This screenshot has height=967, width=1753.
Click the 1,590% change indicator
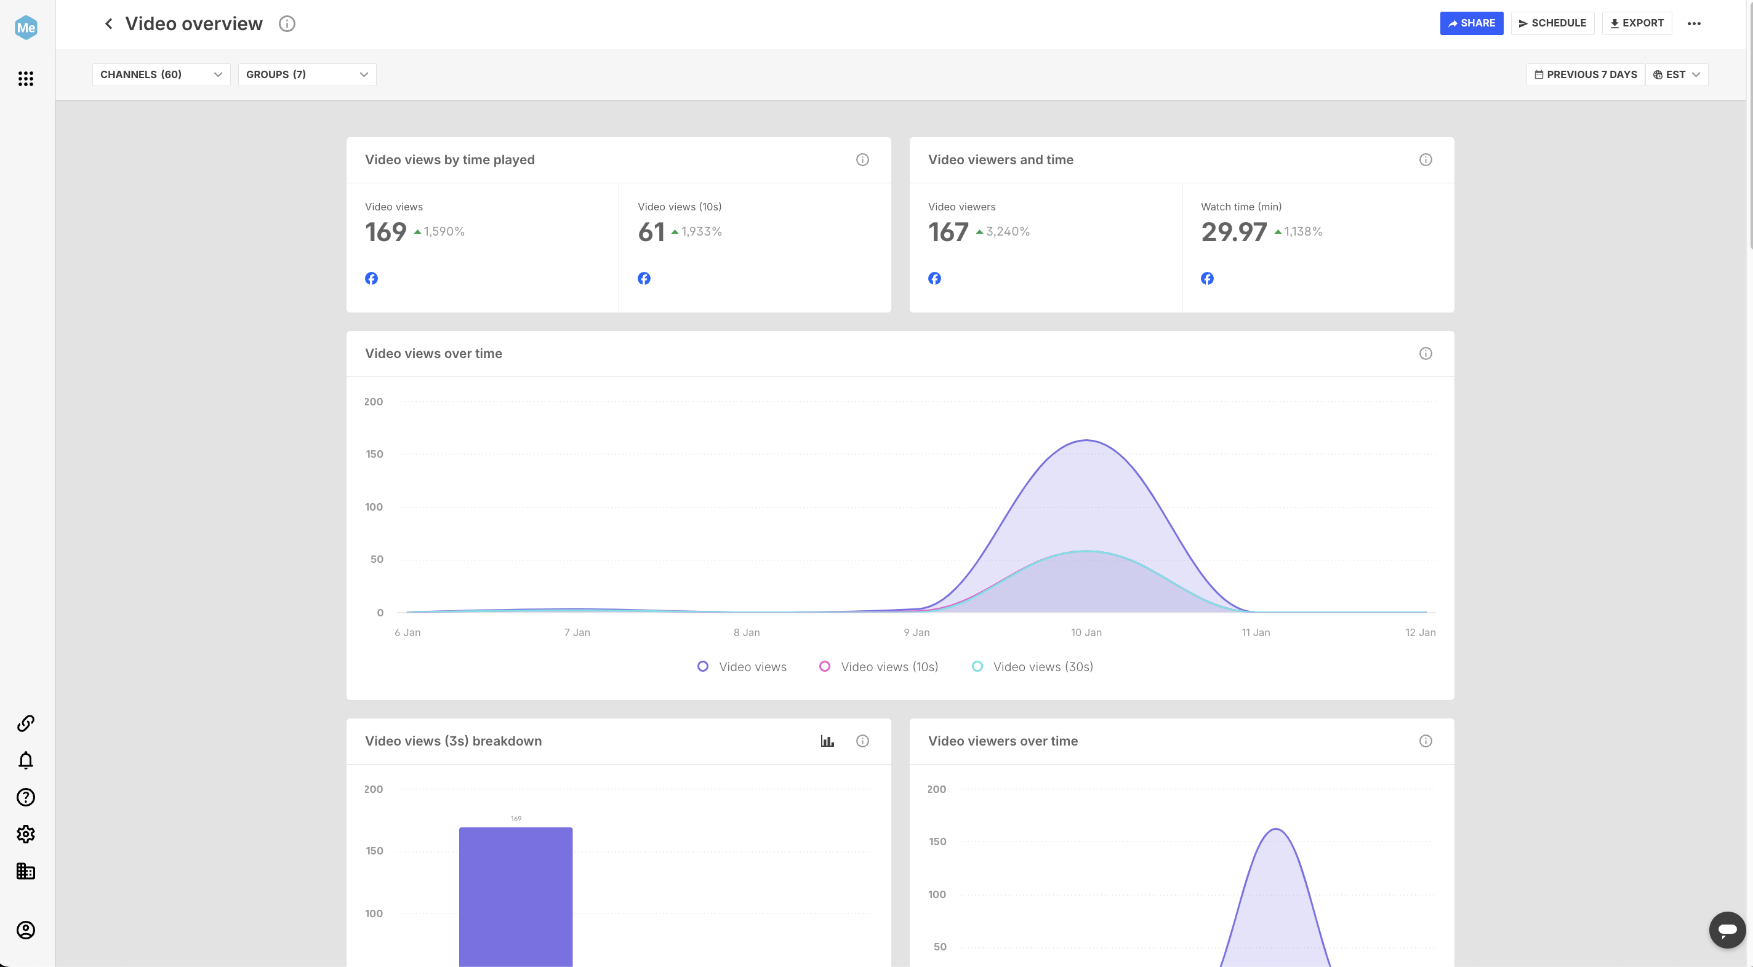tap(439, 232)
